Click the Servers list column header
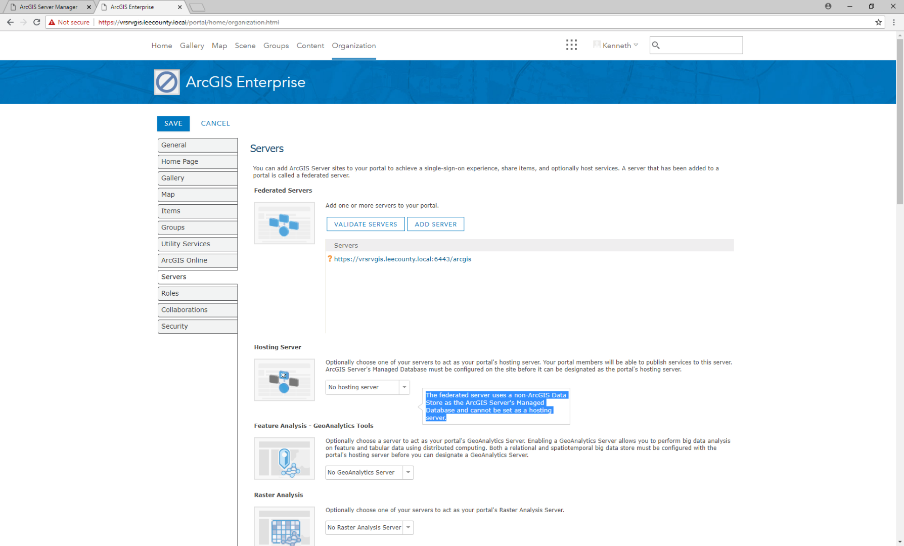Image resolution: width=904 pixels, height=546 pixels. click(x=530, y=245)
